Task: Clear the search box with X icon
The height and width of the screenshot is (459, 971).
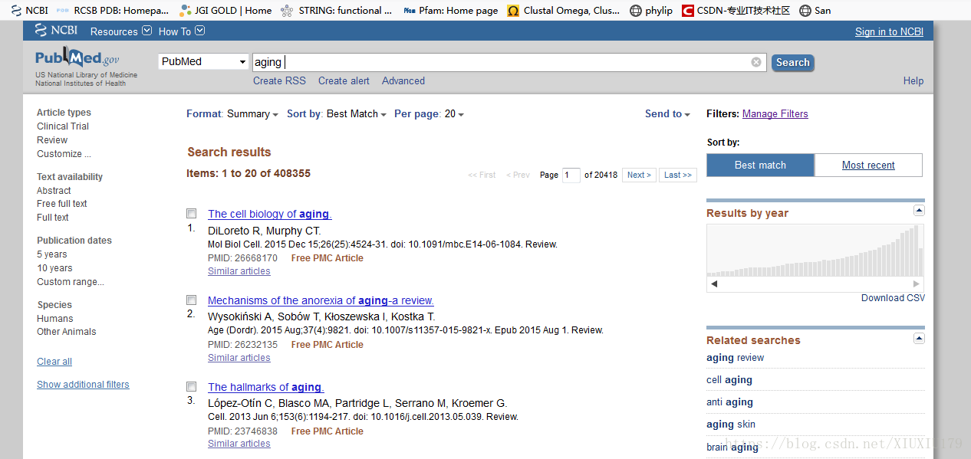Action: point(756,62)
